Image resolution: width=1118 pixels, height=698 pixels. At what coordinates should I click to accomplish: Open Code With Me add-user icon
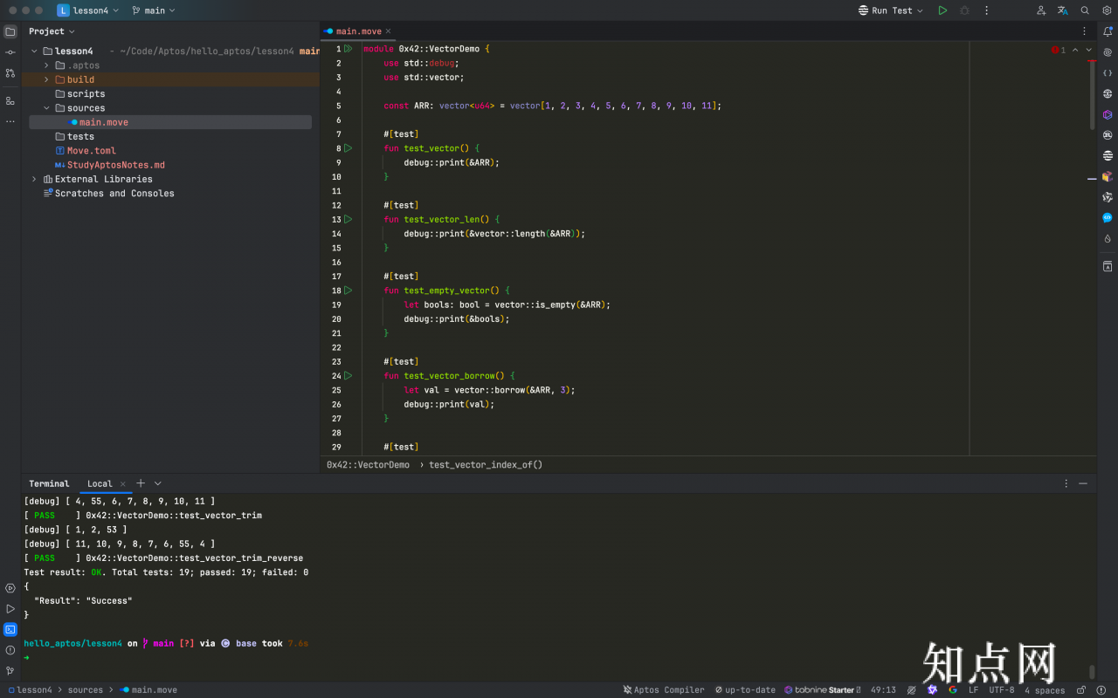point(1041,10)
